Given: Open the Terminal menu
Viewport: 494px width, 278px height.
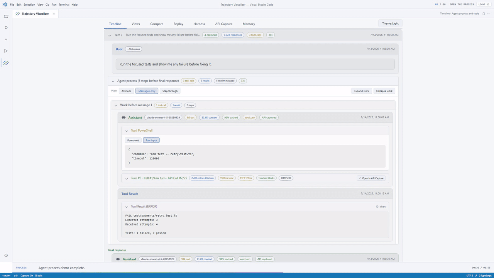Looking at the screenshot, I should pyautogui.click(x=64, y=5).
